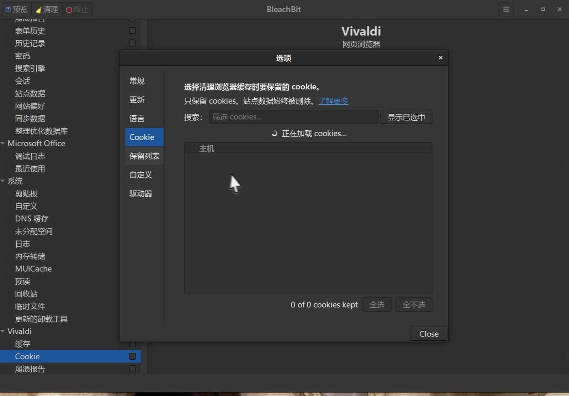Select 站点数据 in the cleaner tree

click(30, 93)
